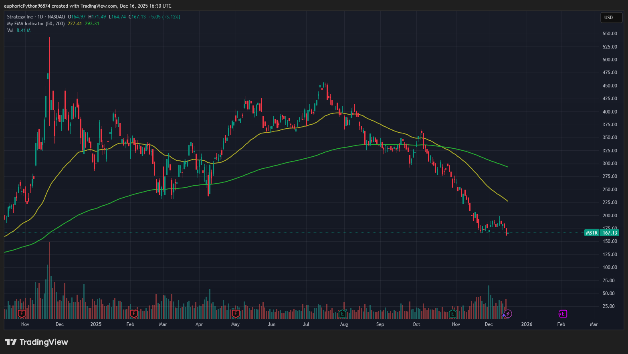This screenshot has width=628, height=354.
Task: Open the USD currency selector top right
Action: [611, 18]
